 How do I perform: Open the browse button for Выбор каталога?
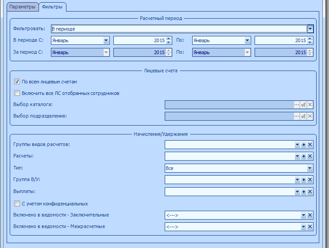297,105
